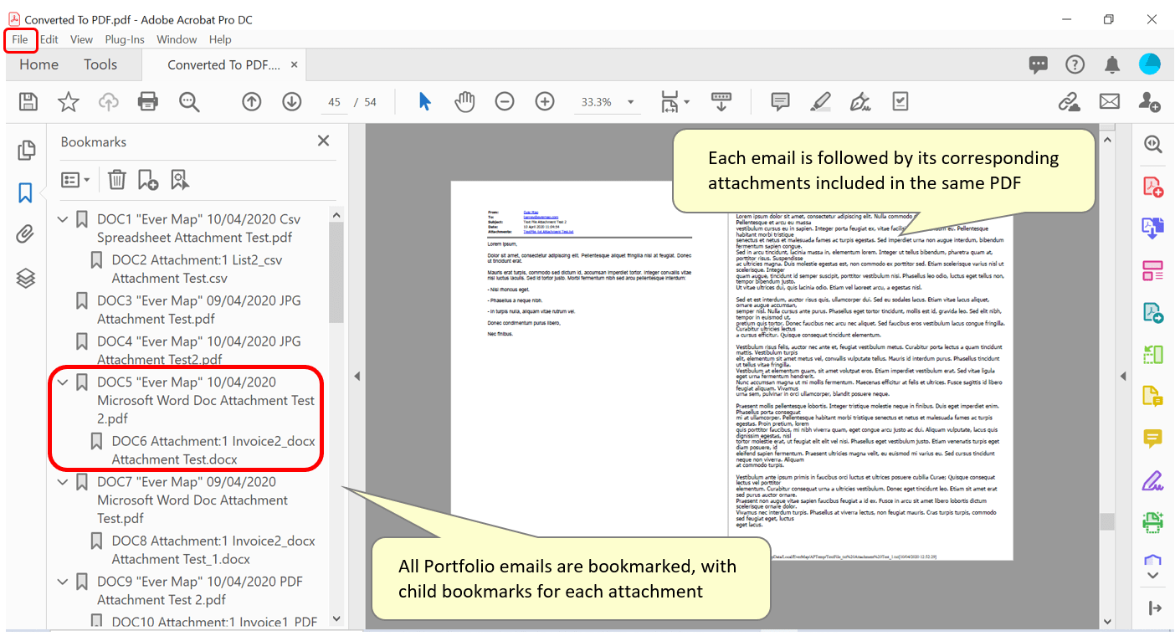Click the scrolling mode icon in the toolbar
1175x636 pixels.
[x=721, y=102]
